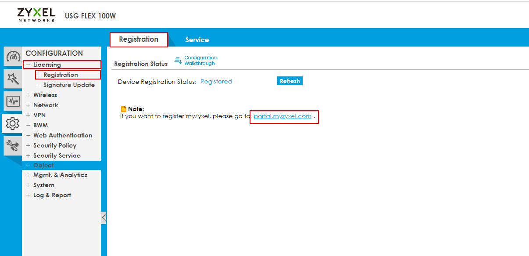This screenshot has height=256, width=529.
Task: Open the Dashboard gauge icon
Action: tap(13, 57)
